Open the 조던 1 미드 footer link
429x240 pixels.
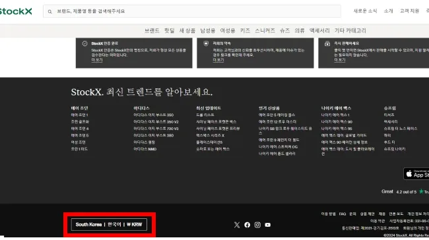coord(79,149)
